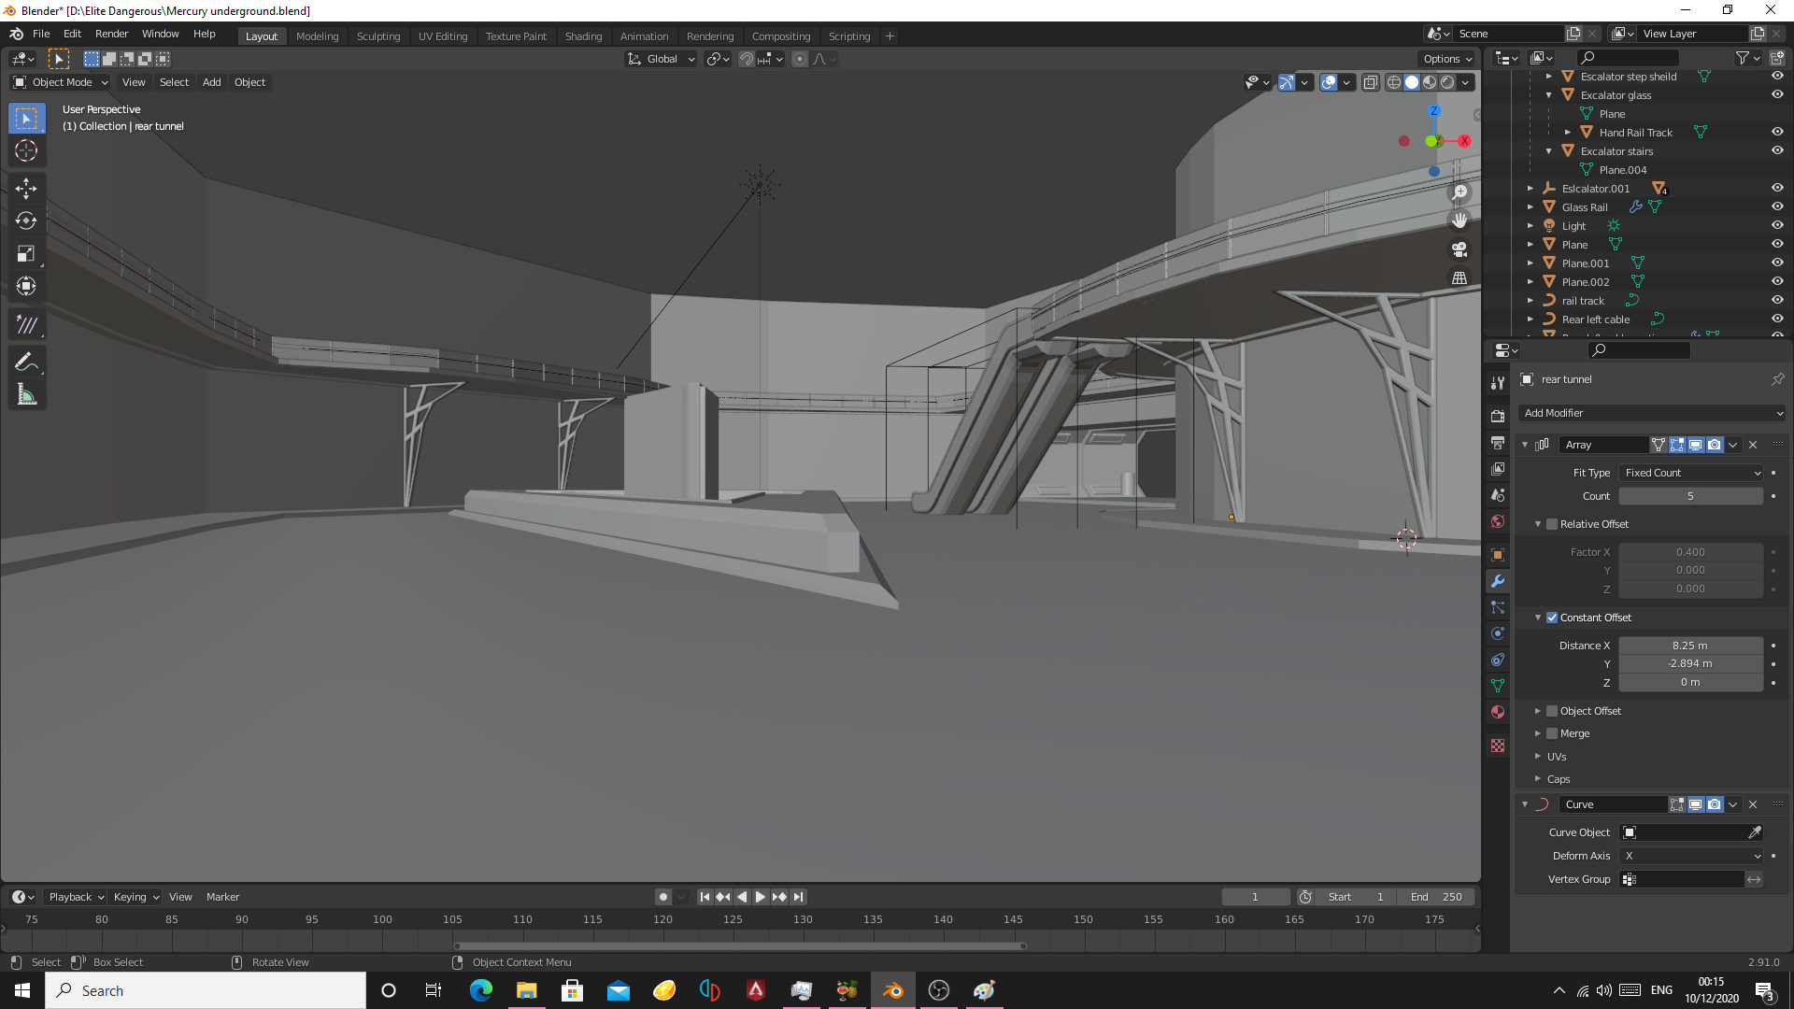Open Material properties tab
Screen dimensions: 1794x1009
pyautogui.click(x=1498, y=712)
